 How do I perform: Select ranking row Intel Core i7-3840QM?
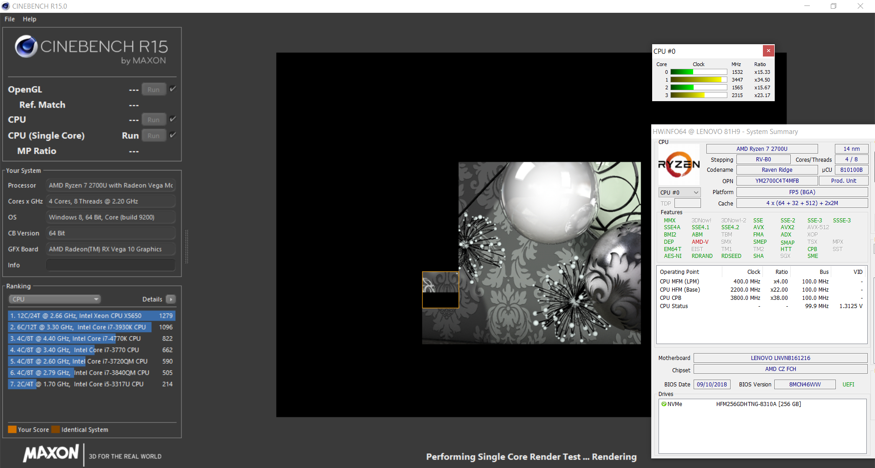pos(92,372)
